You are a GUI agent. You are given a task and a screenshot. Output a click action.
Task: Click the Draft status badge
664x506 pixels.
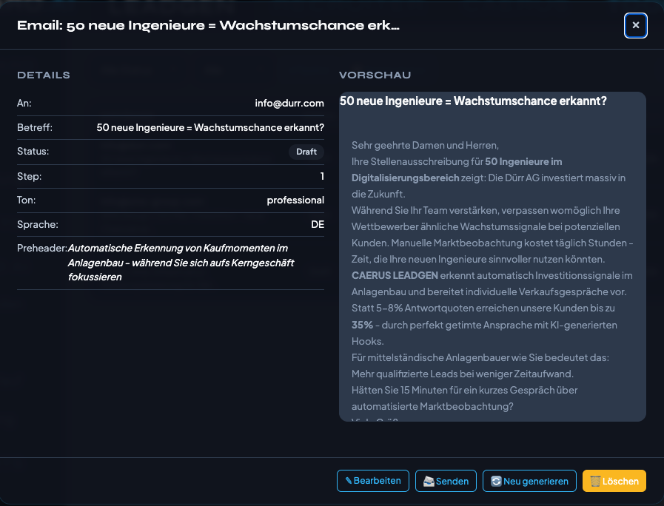[306, 152]
